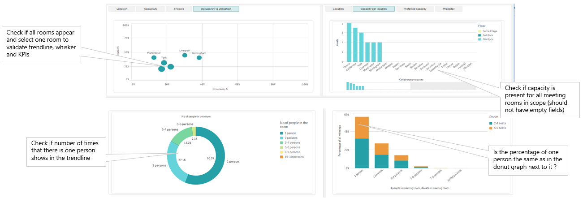Select the Capacity per location tab
583x198 pixels.
(x=374, y=9)
